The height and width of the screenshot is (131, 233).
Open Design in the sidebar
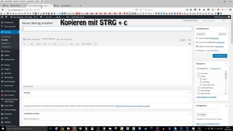click(x=7, y=65)
